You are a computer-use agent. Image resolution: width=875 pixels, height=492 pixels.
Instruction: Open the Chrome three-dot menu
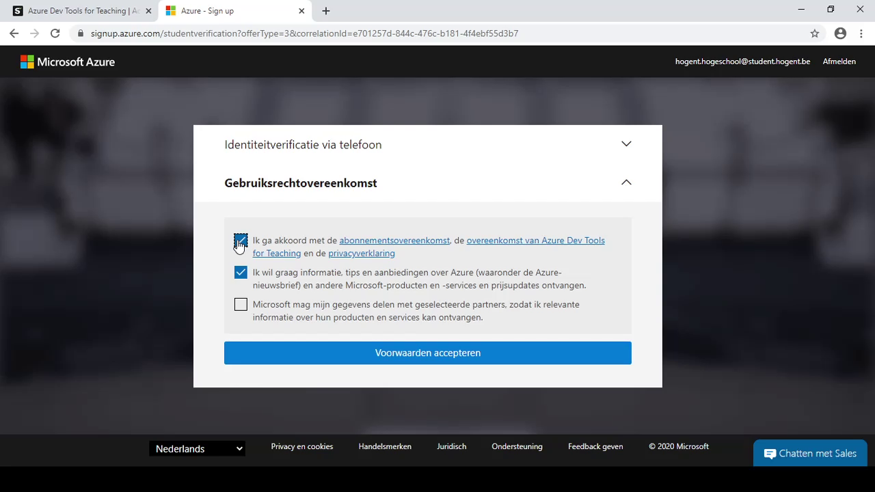pyautogui.click(x=861, y=33)
